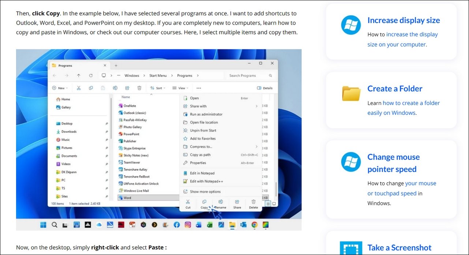469x255 pixels.
Task: Open Google Chrome from the taskbar
Action: point(254,225)
